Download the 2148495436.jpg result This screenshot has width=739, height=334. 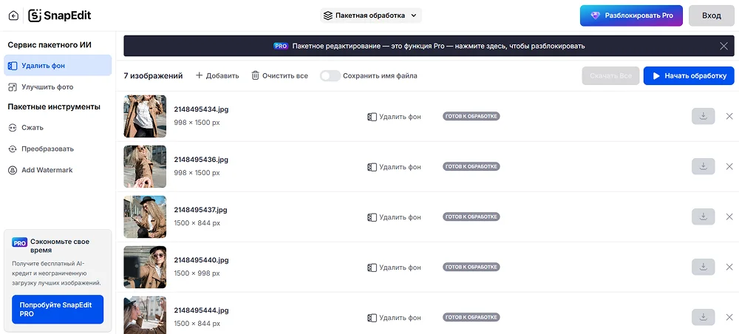(703, 166)
